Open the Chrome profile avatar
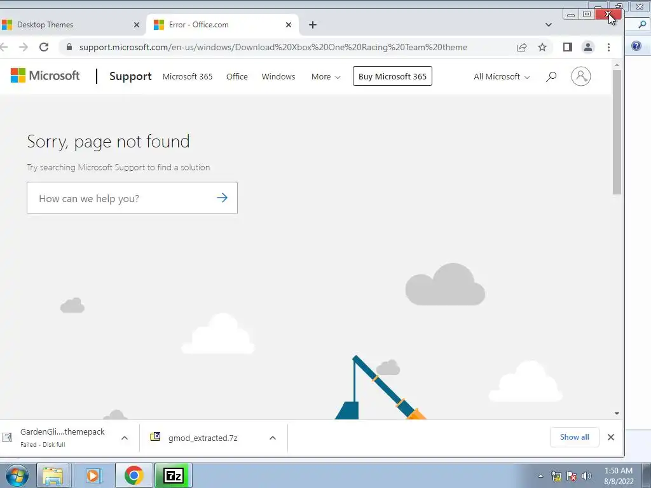Image resolution: width=651 pixels, height=488 pixels. (588, 47)
